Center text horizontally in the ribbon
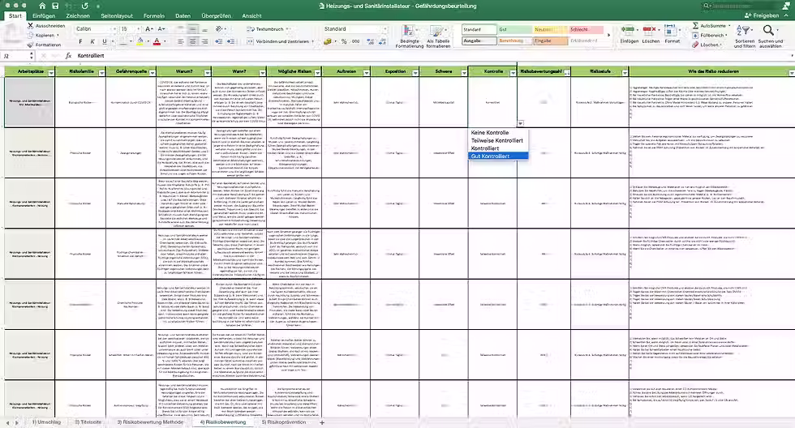The height and width of the screenshot is (428, 795). (193, 41)
